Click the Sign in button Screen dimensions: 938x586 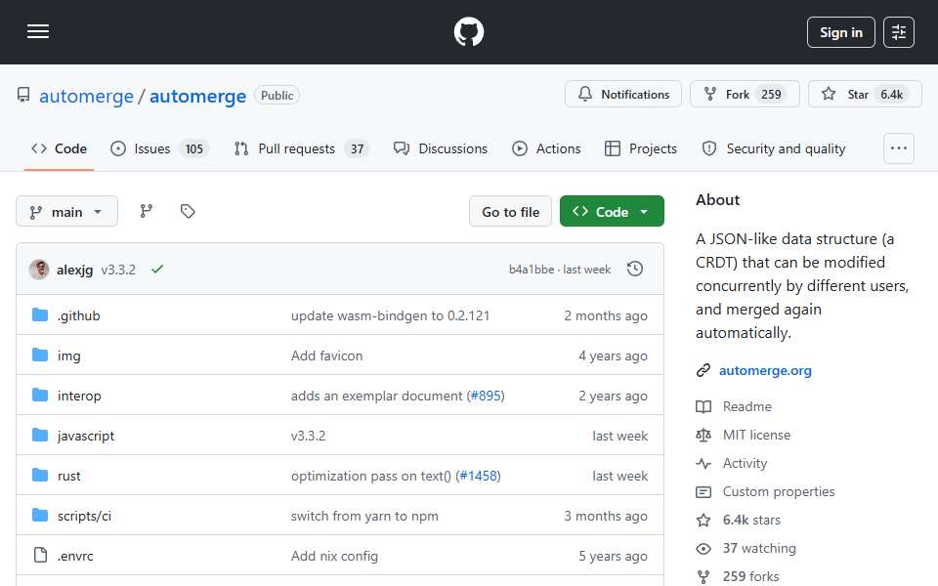coord(840,32)
